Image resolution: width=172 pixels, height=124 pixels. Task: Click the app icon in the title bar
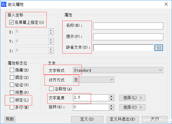4,4
